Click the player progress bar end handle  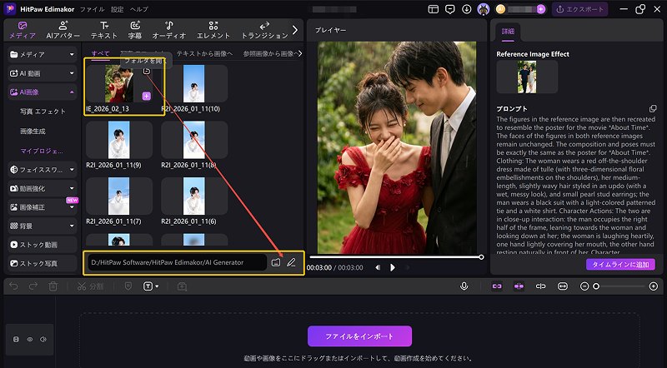(x=481, y=257)
